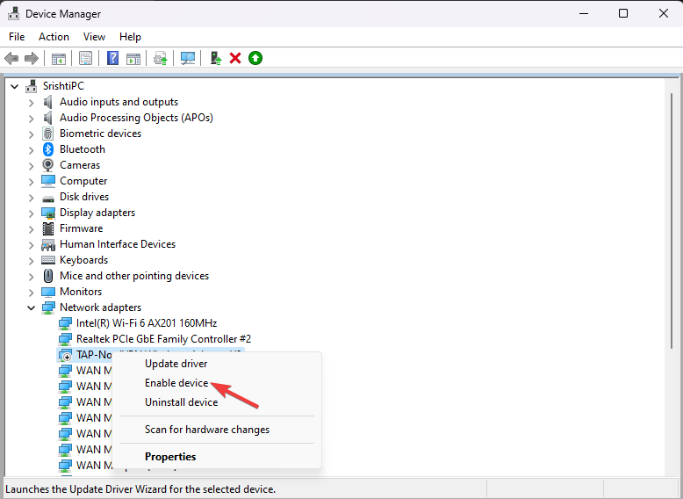Click the Audio inputs and outputs speaker icon

pyautogui.click(x=48, y=102)
